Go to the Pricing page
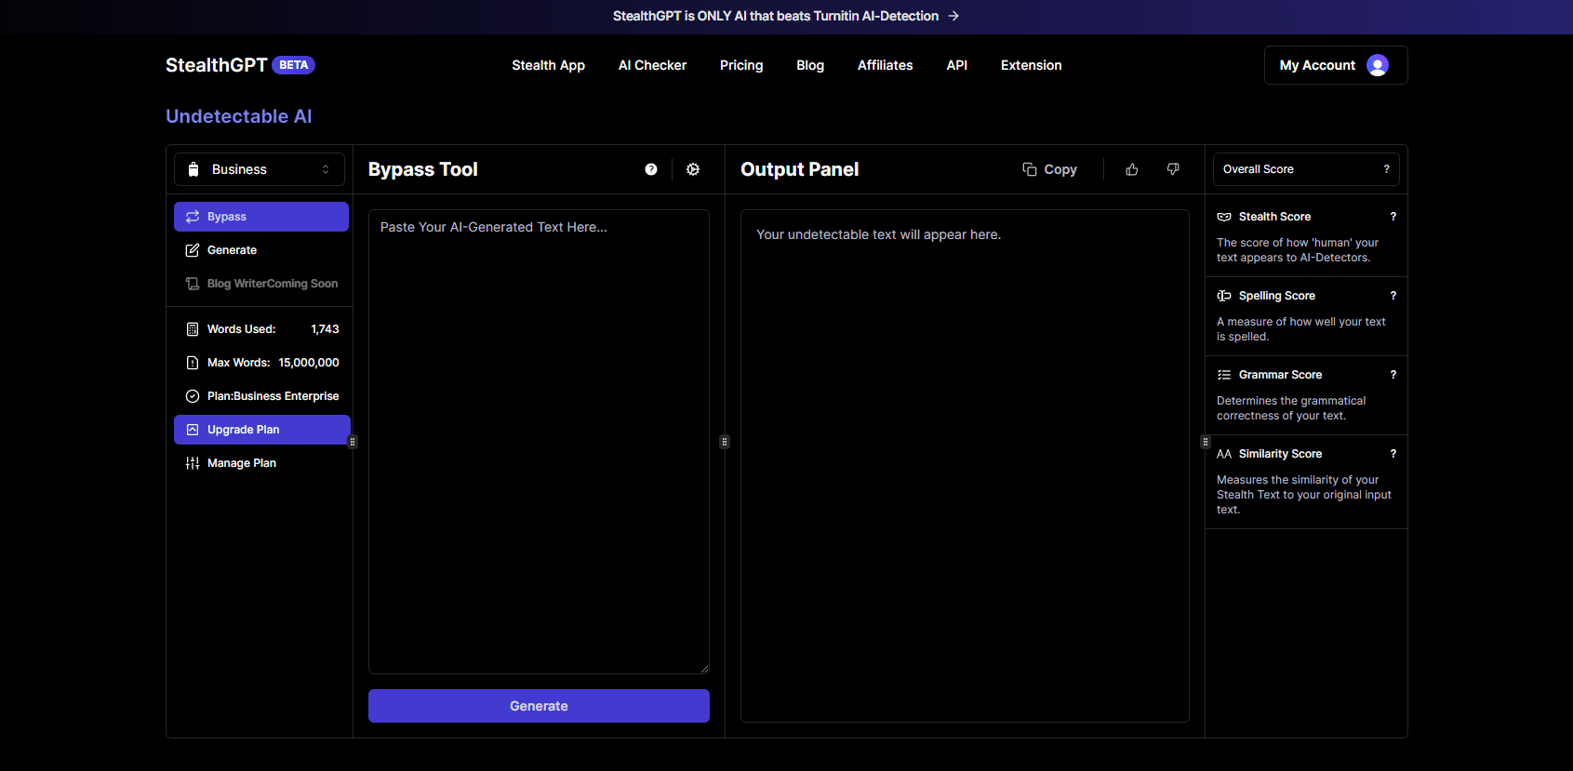This screenshot has height=771, width=1573. pos(741,65)
